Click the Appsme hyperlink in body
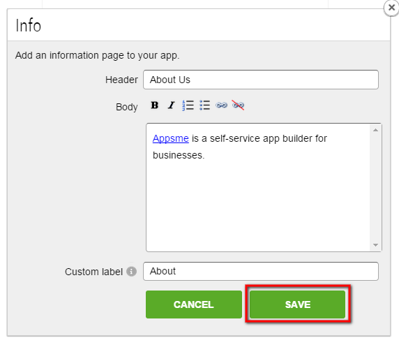 (x=170, y=138)
